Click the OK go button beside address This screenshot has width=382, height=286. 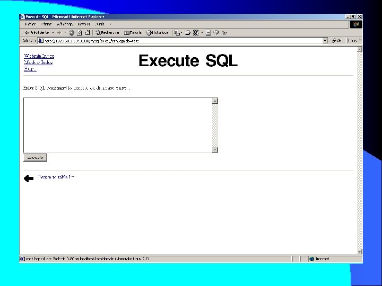pyautogui.click(x=336, y=41)
